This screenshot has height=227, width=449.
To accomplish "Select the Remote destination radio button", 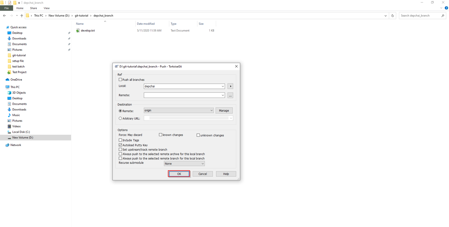I will click(x=120, y=111).
